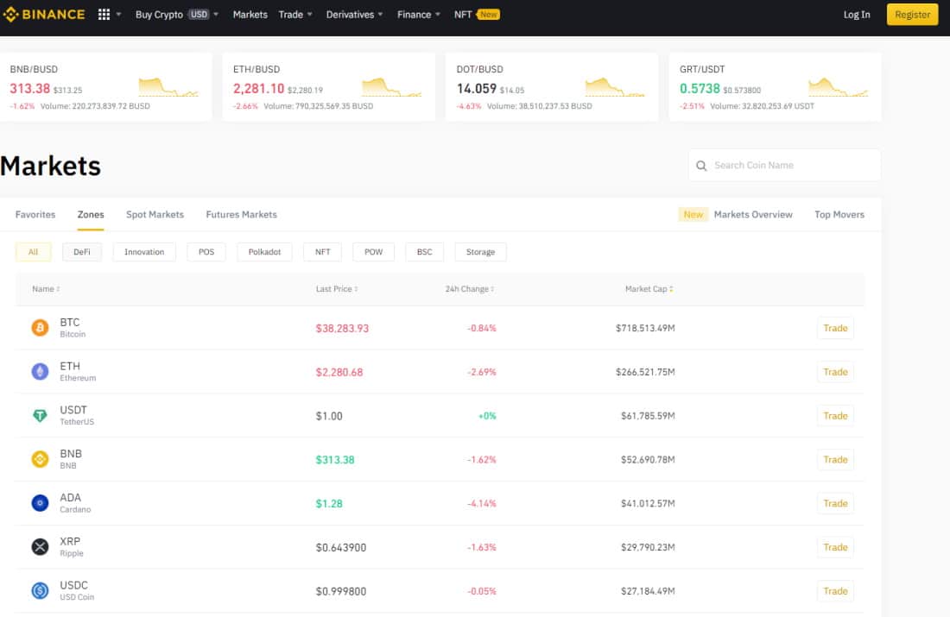This screenshot has width=950, height=617.
Task: Click the Register button
Action: 912,15
